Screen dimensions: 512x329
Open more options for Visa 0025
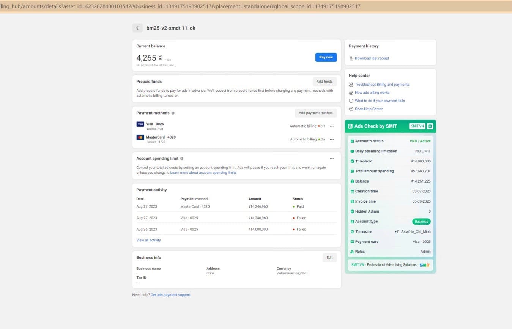pyautogui.click(x=332, y=126)
